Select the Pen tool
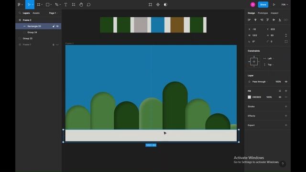 click(x=56, y=4)
